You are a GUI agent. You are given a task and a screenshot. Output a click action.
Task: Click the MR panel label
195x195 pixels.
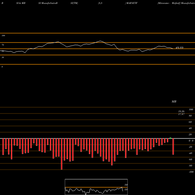point(174,101)
